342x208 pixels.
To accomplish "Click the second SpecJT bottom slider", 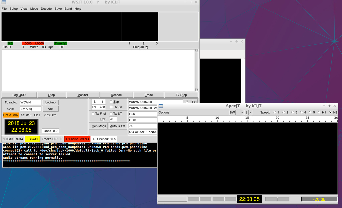I will point(225,199).
